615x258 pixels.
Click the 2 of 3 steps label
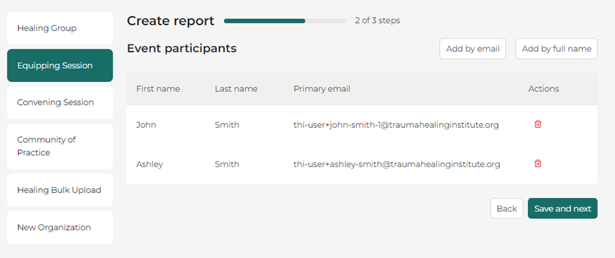point(378,20)
